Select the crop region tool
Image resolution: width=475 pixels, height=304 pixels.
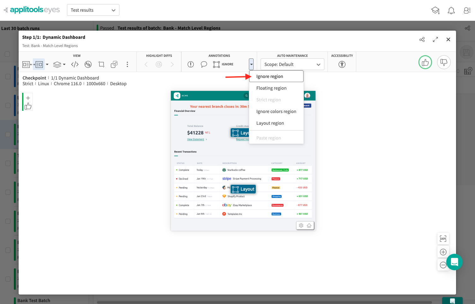click(x=101, y=64)
